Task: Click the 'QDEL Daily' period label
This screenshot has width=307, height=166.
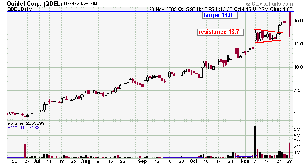Action: coord(19,9)
